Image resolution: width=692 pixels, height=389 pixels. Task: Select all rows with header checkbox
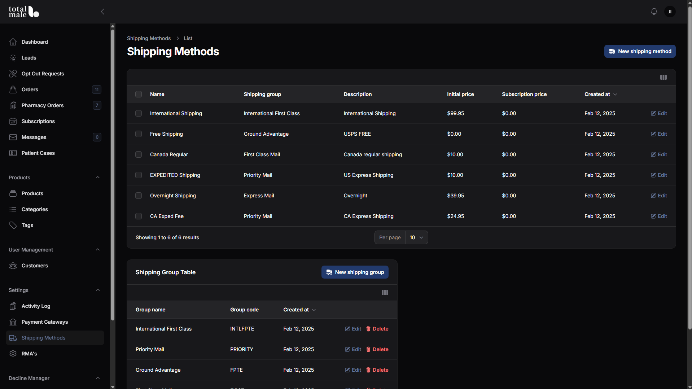pos(139,94)
